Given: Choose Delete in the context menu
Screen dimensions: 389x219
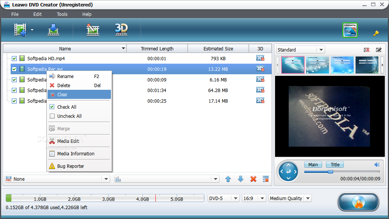Looking at the screenshot, I should coord(79,85).
